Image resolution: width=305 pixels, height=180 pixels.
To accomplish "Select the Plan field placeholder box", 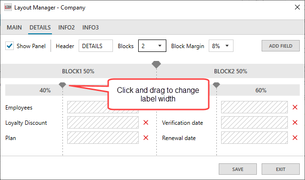I will click(103, 138).
